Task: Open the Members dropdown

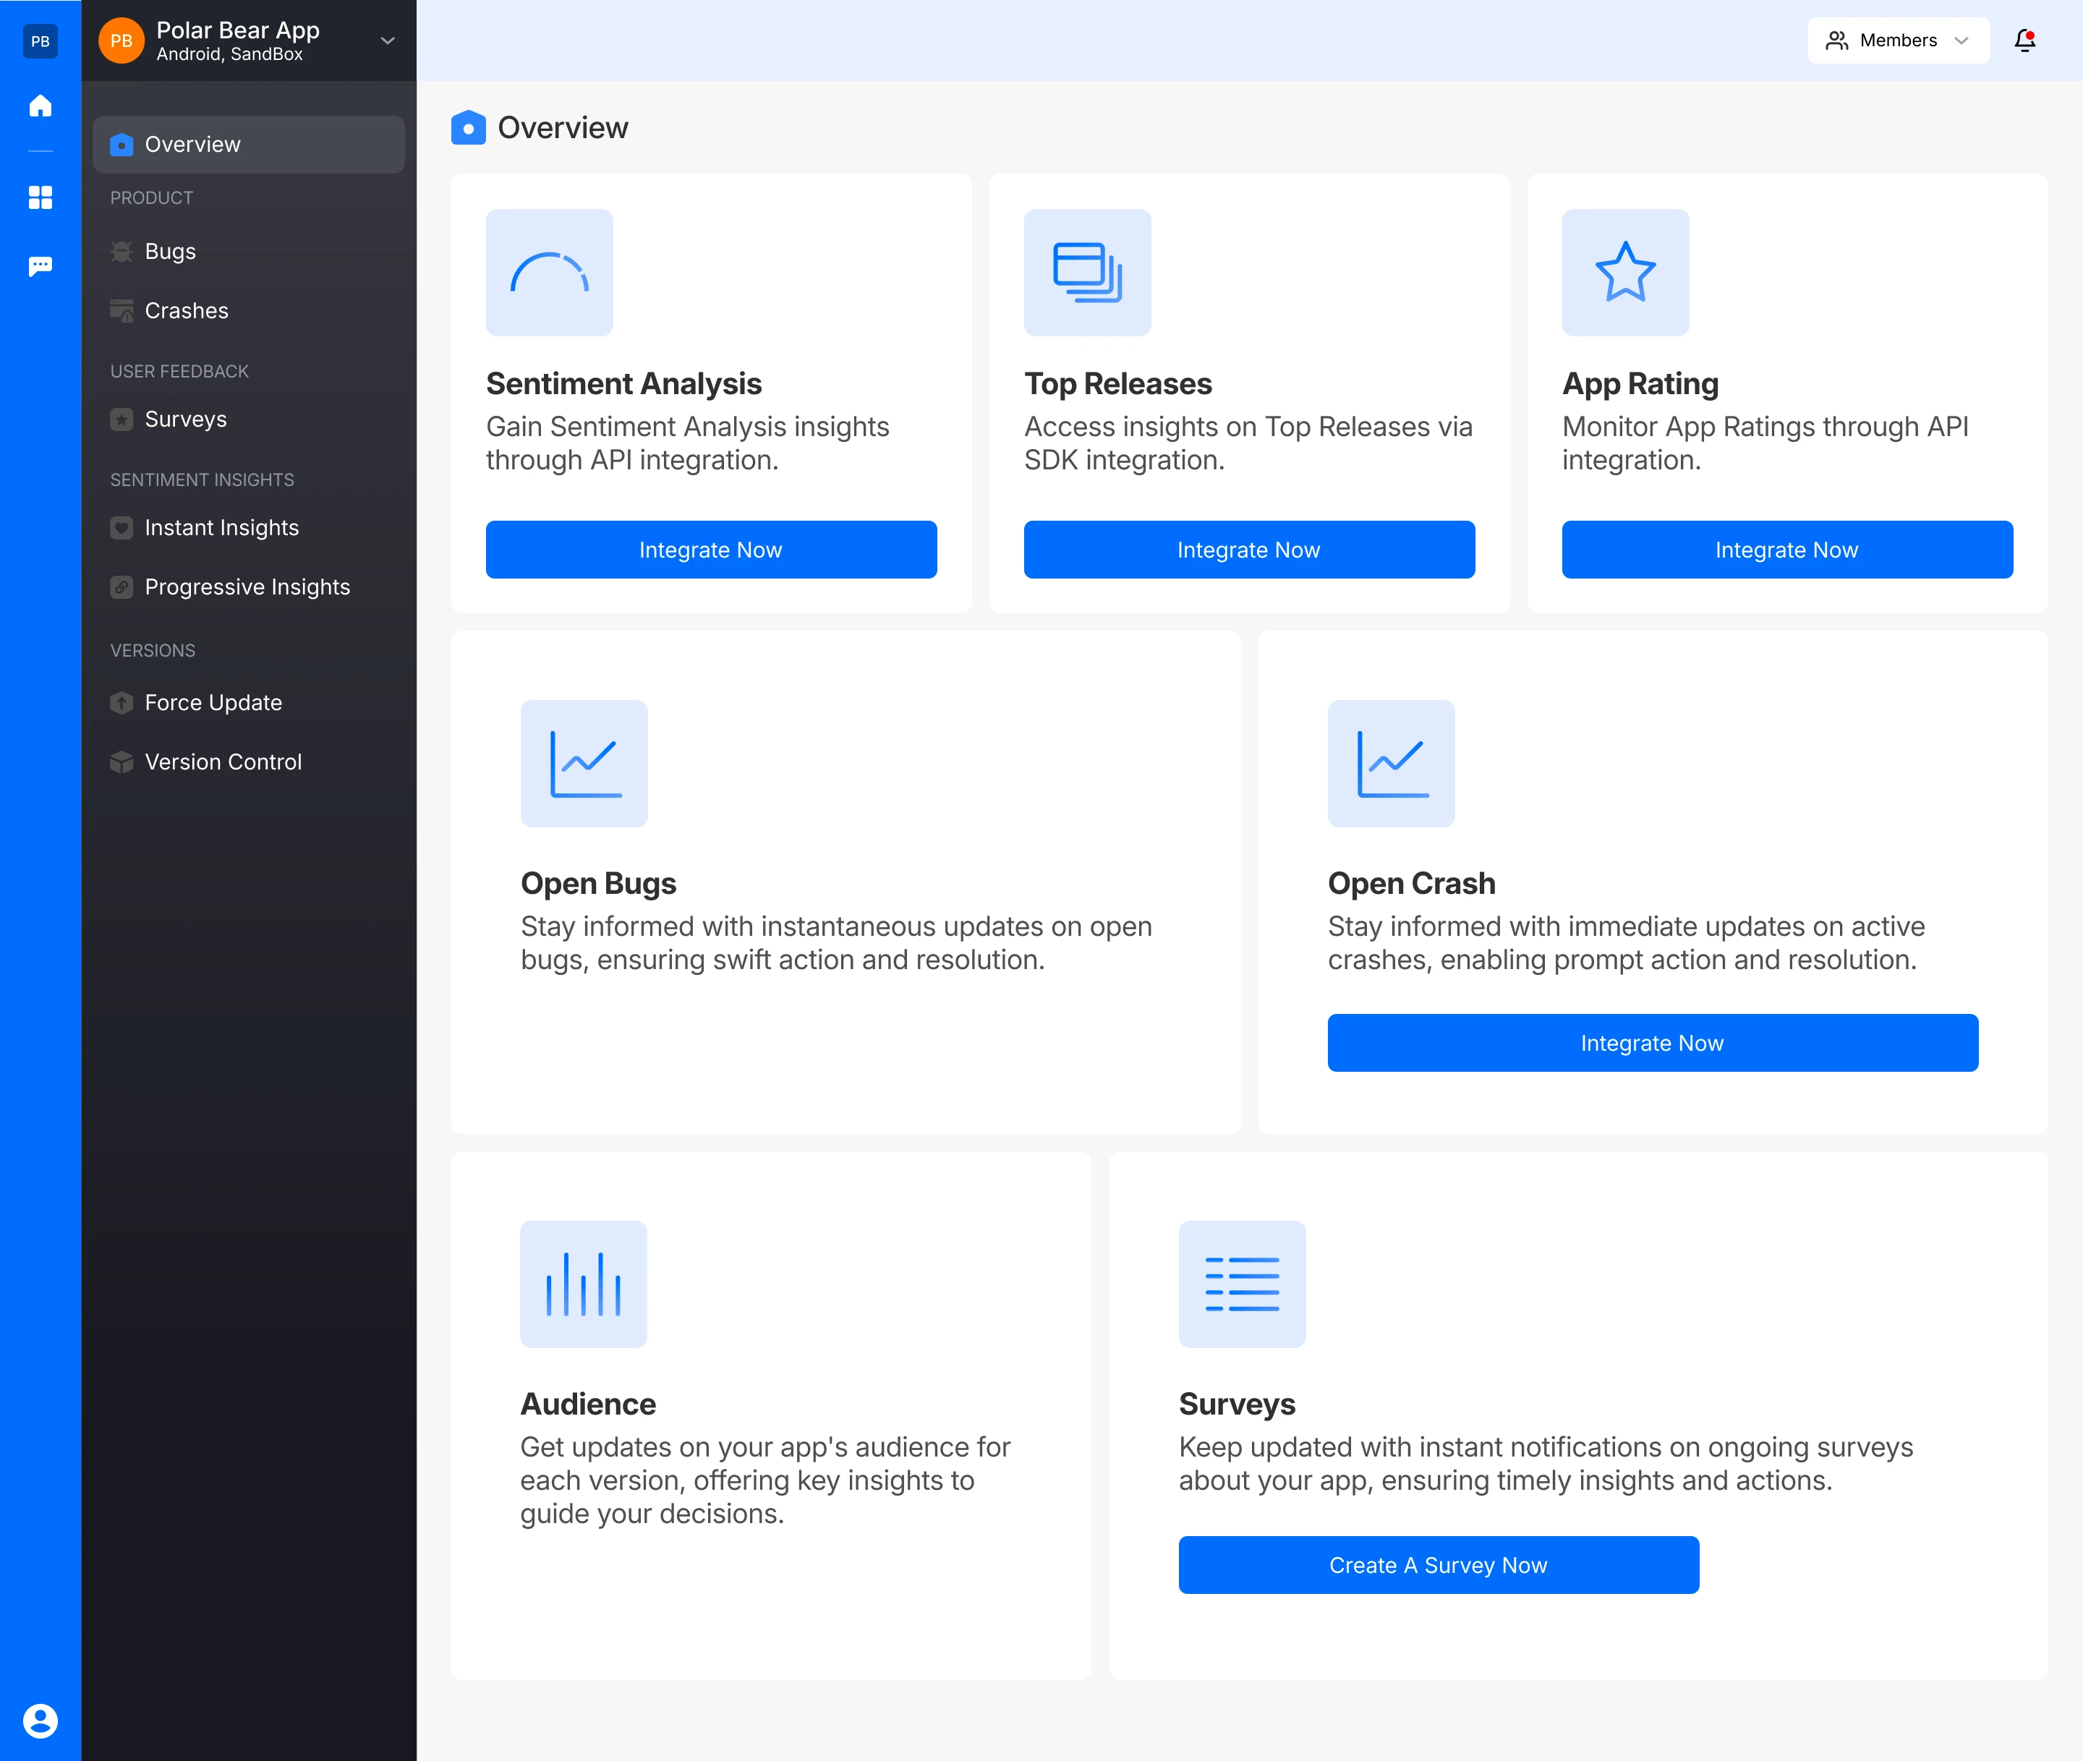Action: [1897, 40]
